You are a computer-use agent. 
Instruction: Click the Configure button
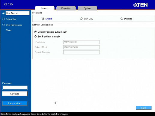[15, 94]
